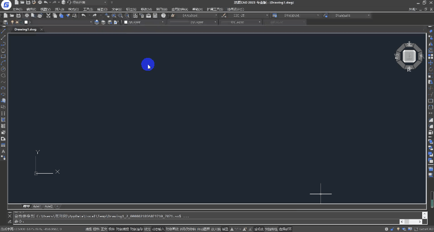Click the Cut scissors icon
Image resolution: width=434 pixels, height=232 pixels.
(48, 16)
